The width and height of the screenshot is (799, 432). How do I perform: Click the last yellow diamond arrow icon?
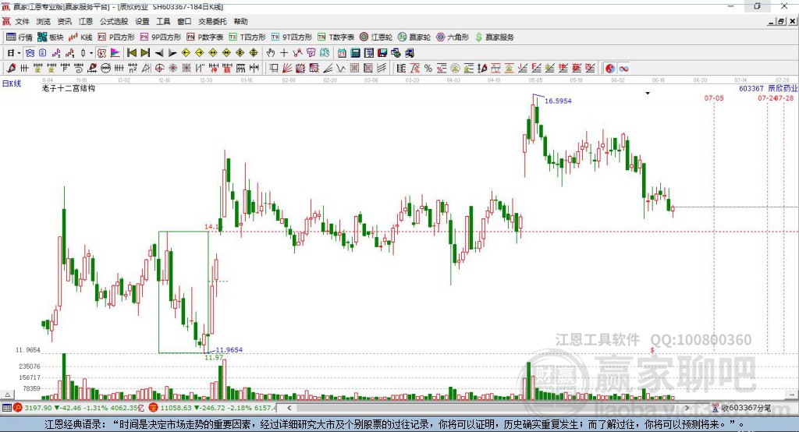tap(254, 53)
